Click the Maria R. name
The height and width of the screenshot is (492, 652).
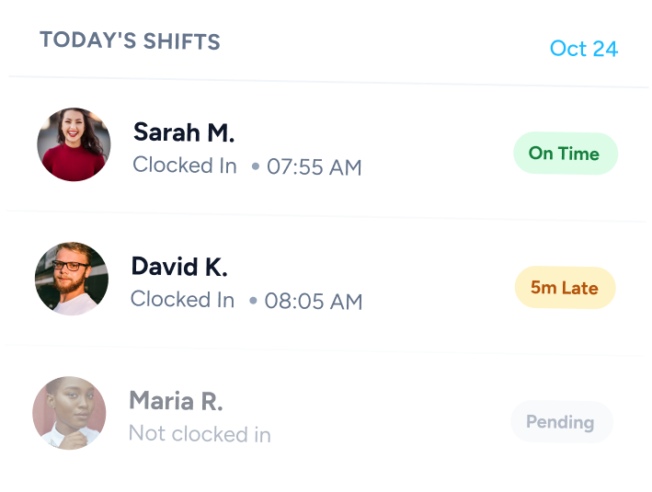click(x=176, y=401)
